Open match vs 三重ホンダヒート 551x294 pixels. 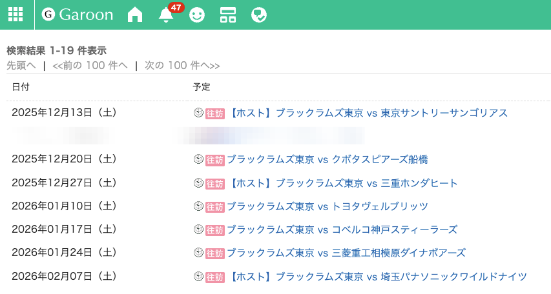tap(342, 183)
